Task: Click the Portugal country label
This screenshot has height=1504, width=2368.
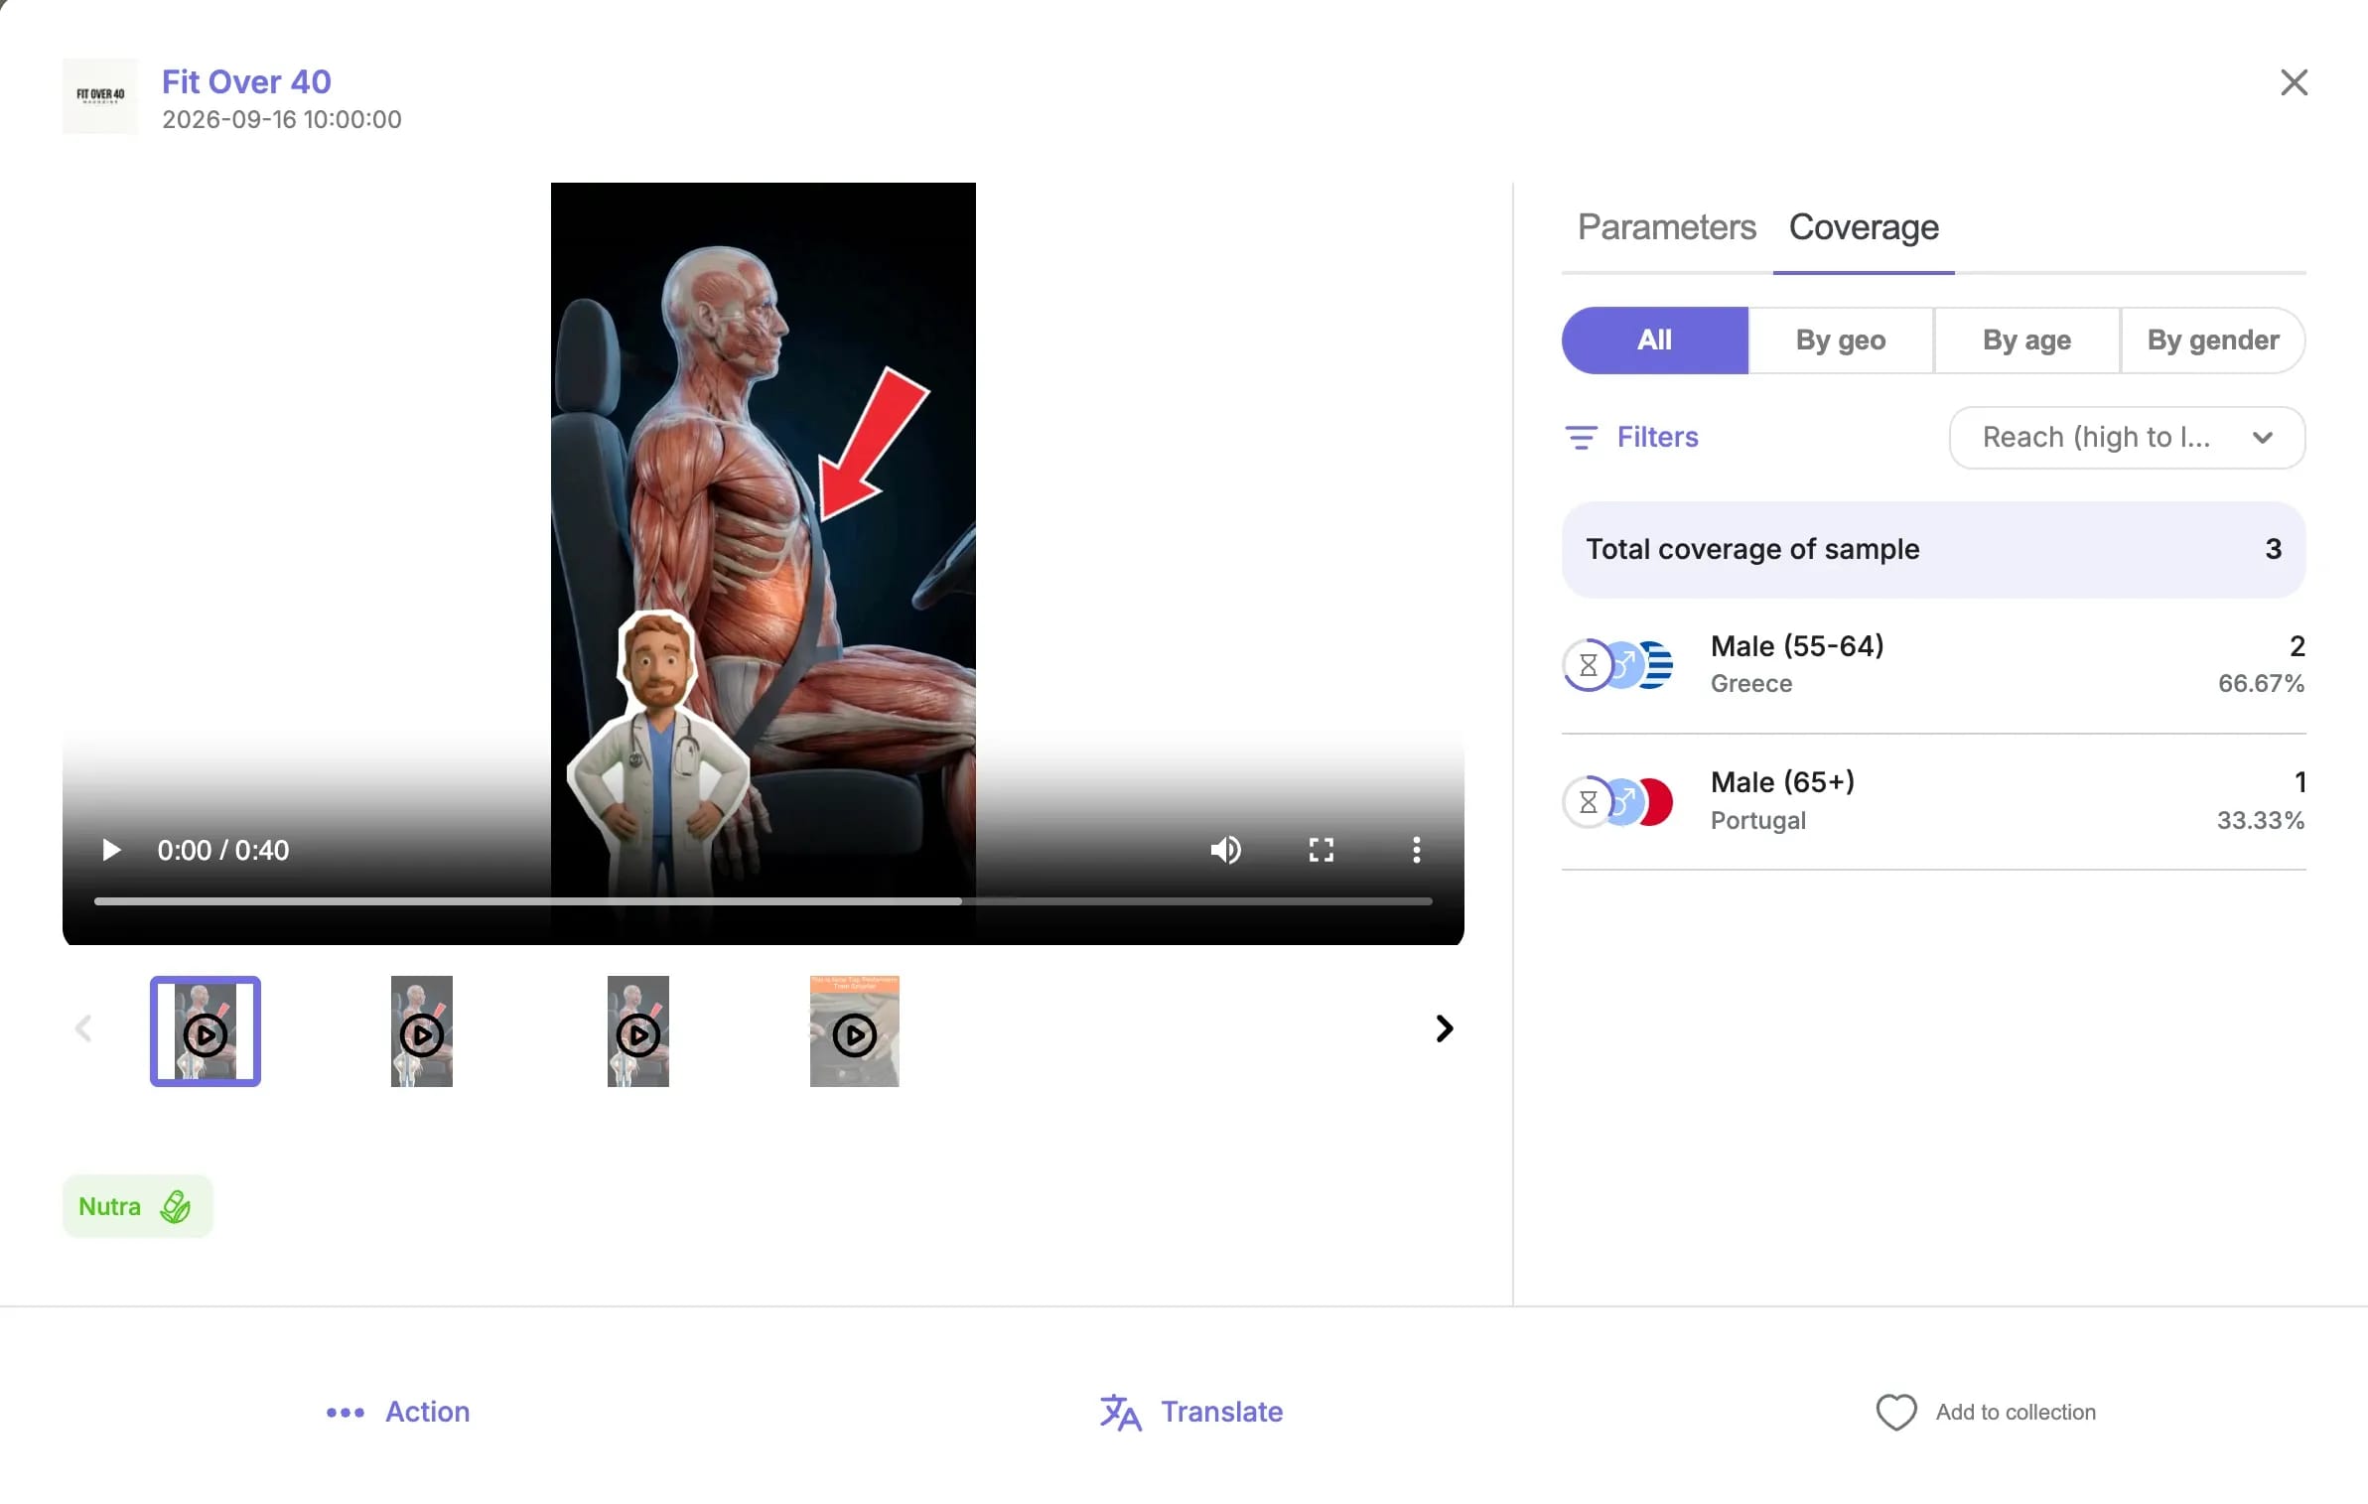Action: coord(1758,820)
